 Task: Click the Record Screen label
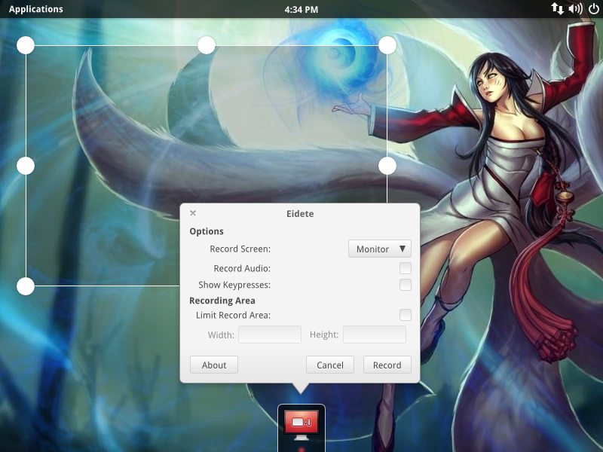240,249
